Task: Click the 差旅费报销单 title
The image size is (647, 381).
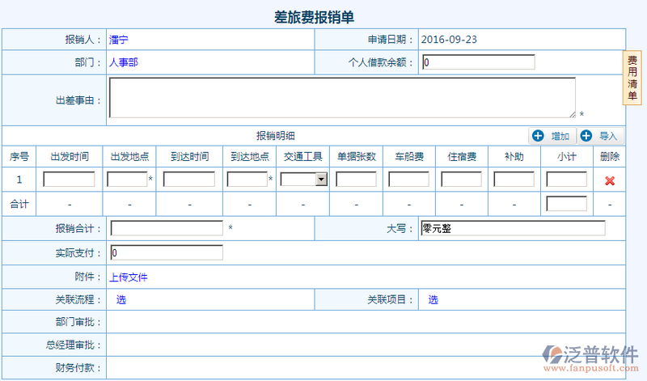Action: pyautogui.click(x=314, y=17)
